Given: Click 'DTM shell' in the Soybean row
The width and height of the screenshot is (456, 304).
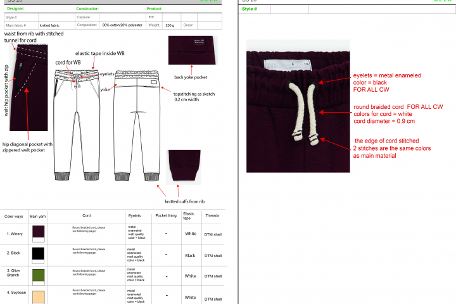Looking at the screenshot, I should pos(213,299).
